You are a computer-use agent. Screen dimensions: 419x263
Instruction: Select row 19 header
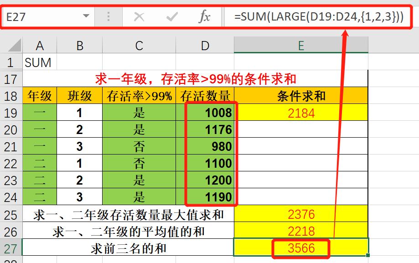(11, 113)
